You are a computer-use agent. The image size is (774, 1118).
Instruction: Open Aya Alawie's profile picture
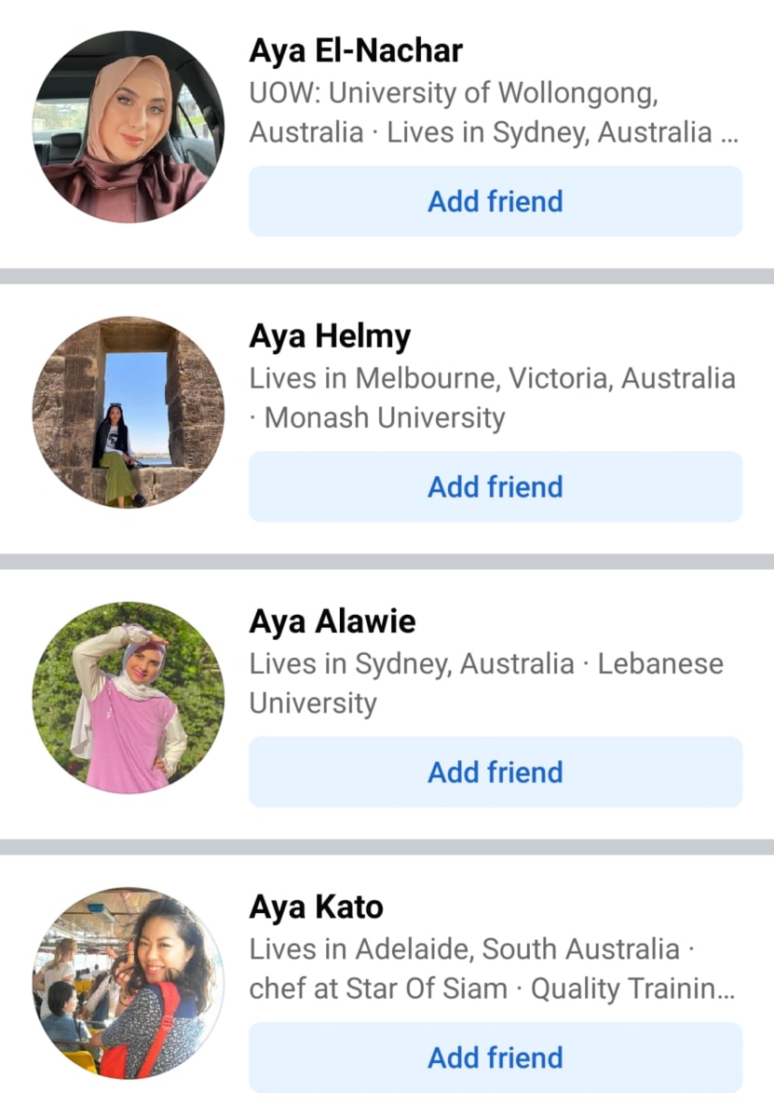click(129, 698)
